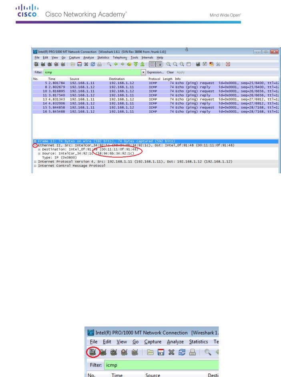Screen dimensions: 281x377
Task: Sort packets by the Length column header
Action: coord(168,79)
